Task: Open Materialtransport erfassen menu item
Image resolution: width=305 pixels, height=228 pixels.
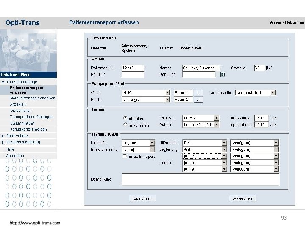Action: click(x=33, y=98)
